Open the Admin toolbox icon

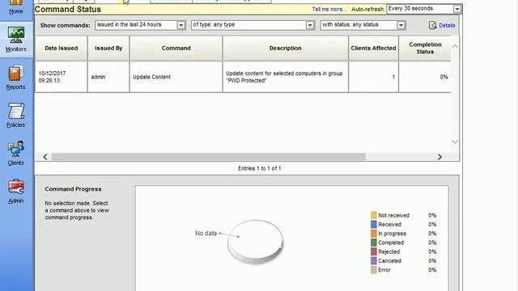click(x=16, y=187)
